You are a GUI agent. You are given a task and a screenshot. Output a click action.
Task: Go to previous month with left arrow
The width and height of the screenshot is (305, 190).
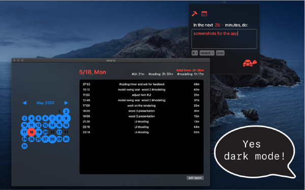click(24, 103)
